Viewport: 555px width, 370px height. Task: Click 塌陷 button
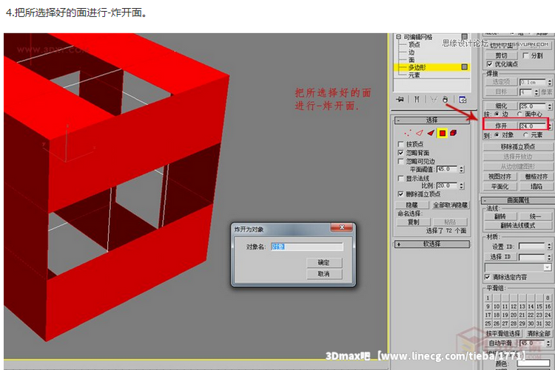[x=536, y=186]
